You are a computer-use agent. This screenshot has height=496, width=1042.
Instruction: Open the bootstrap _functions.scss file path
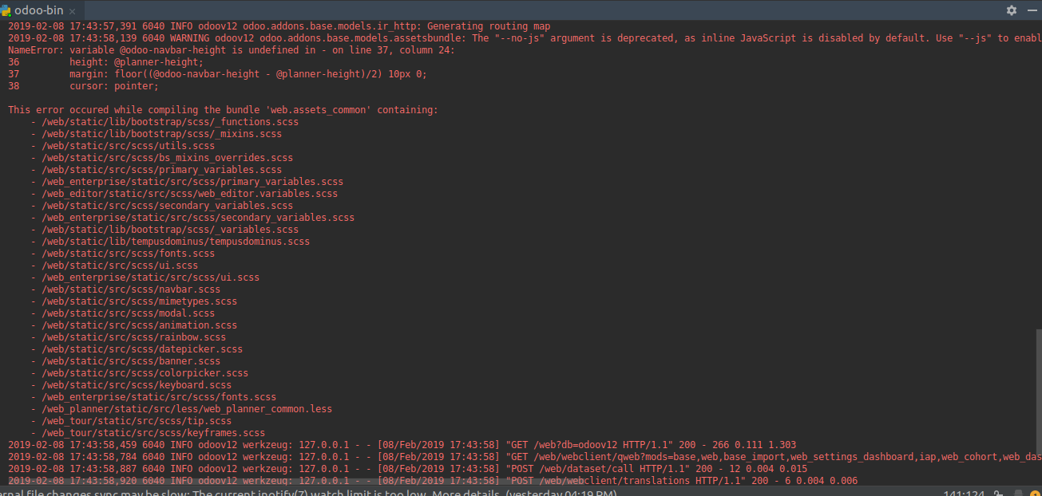(169, 121)
